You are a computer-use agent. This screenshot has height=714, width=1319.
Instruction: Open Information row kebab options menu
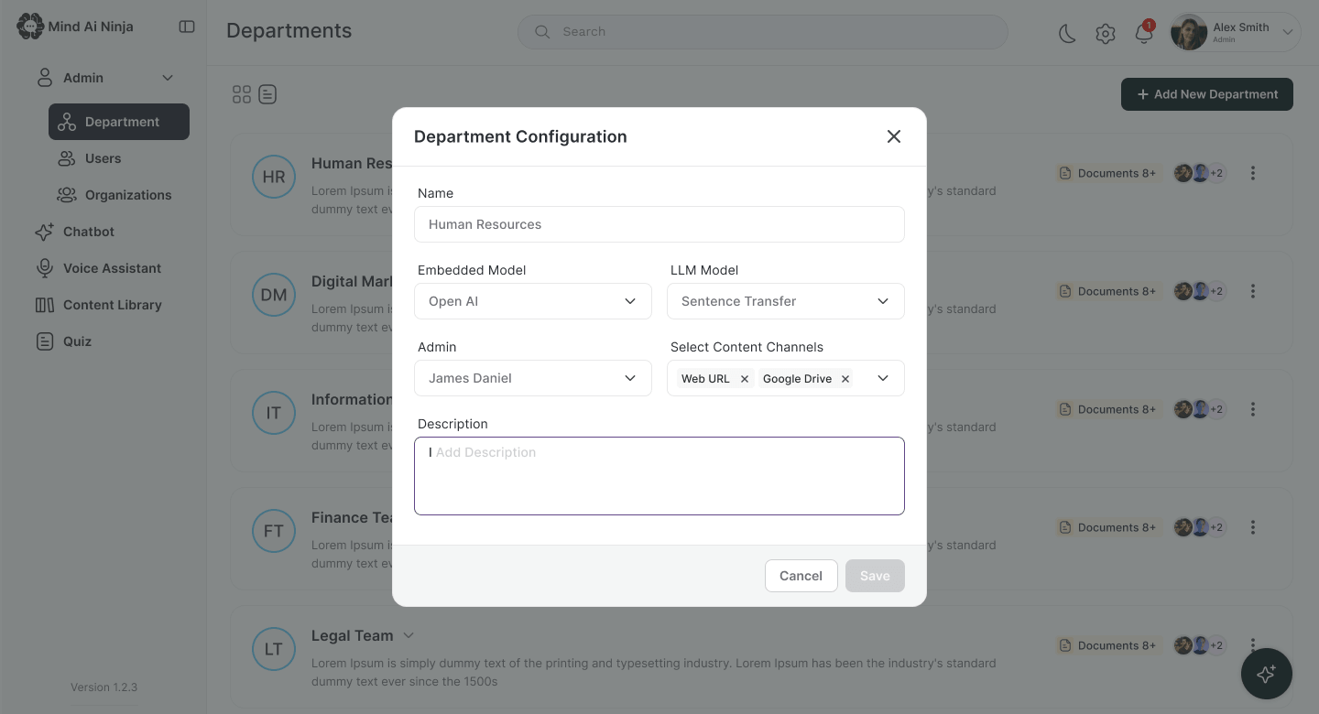(1253, 409)
